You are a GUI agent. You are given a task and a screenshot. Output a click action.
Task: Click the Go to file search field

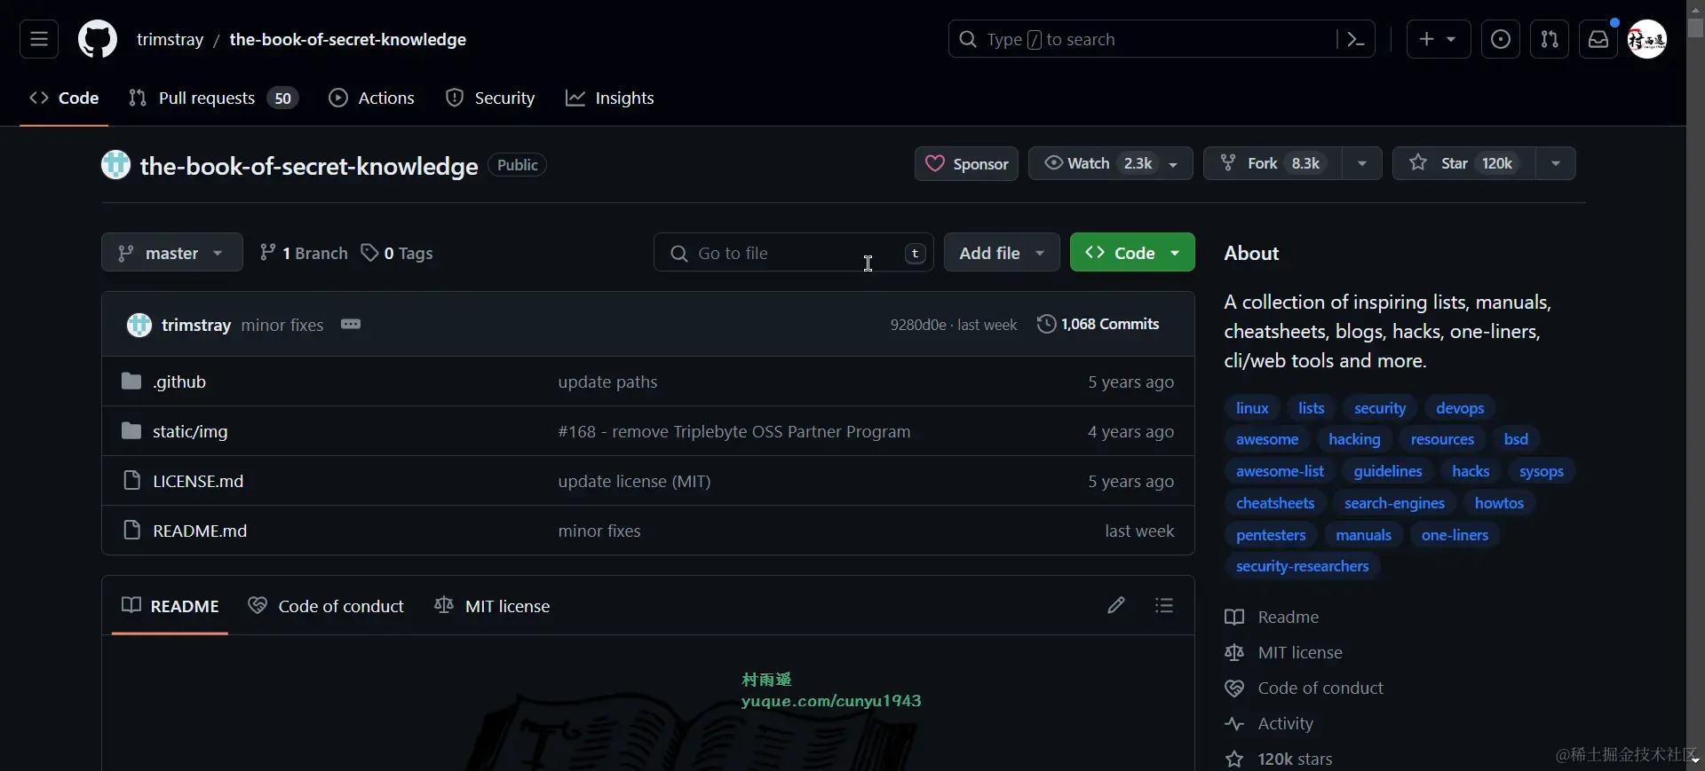tap(793, 253)
